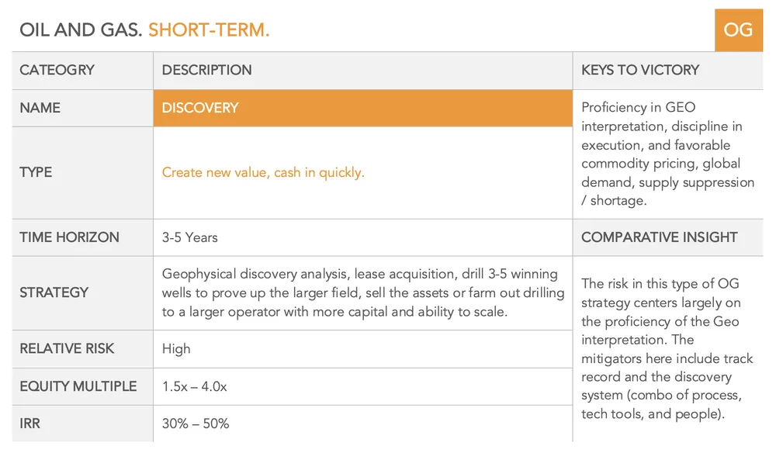Select the 1.5x – 4.0x equity multiple value

[195, 386]
